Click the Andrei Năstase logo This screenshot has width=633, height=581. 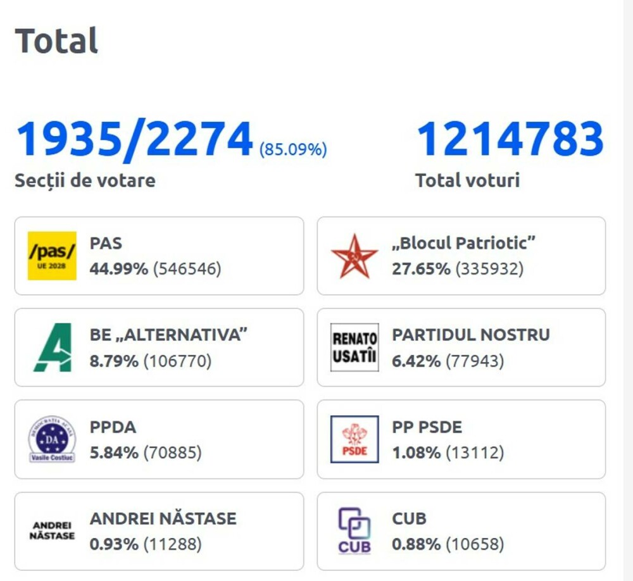pyautogui.click(x=52, y=531)
